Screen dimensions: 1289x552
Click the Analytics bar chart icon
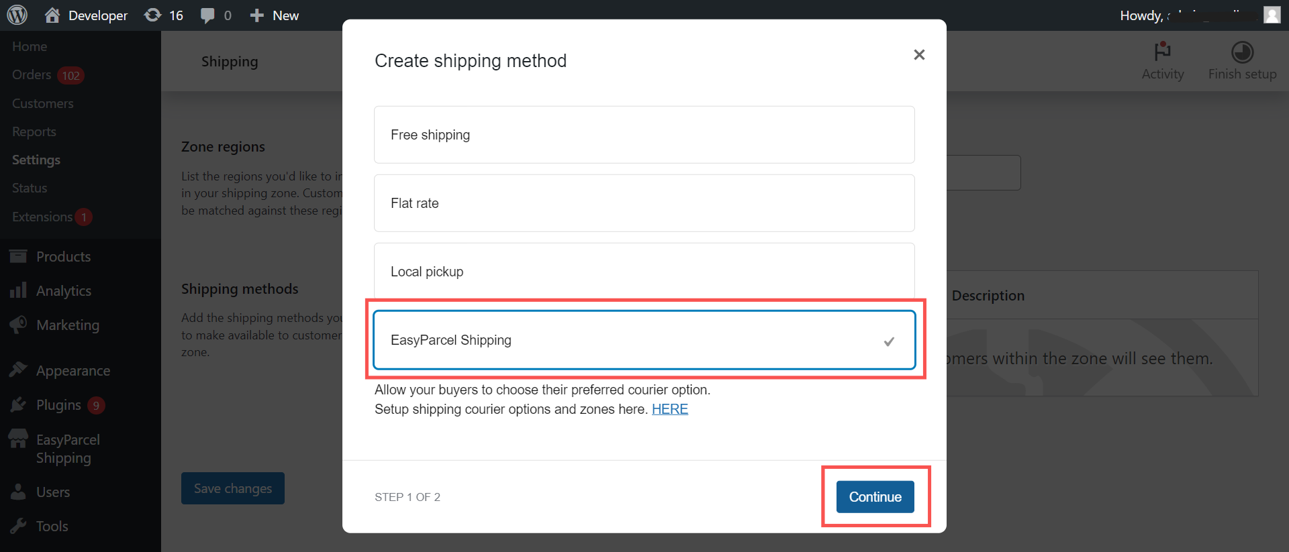click(18, 290)
